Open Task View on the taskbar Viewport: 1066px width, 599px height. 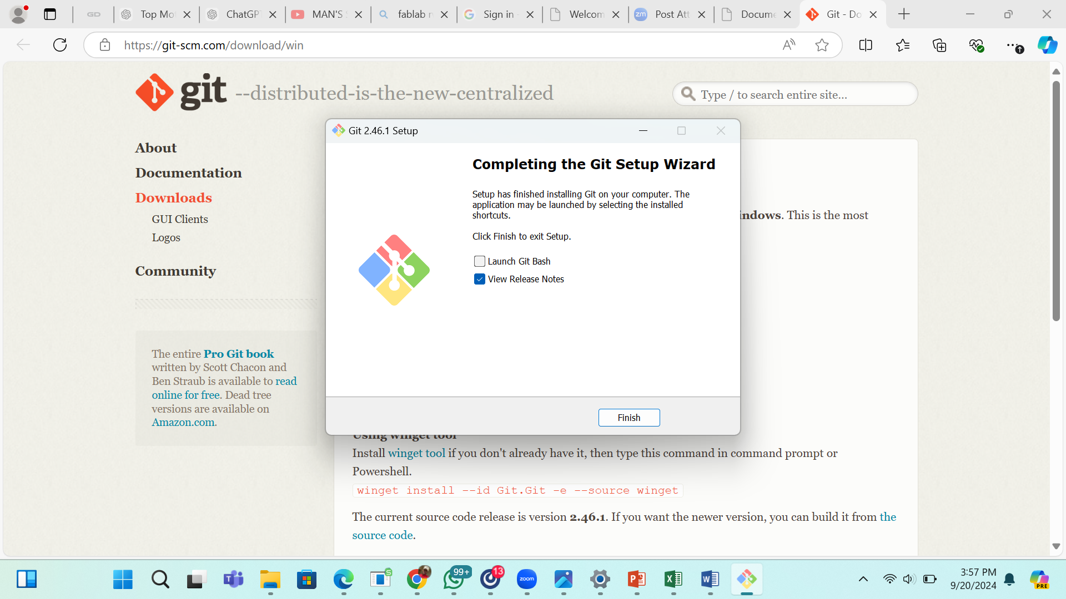click(197, 580)
